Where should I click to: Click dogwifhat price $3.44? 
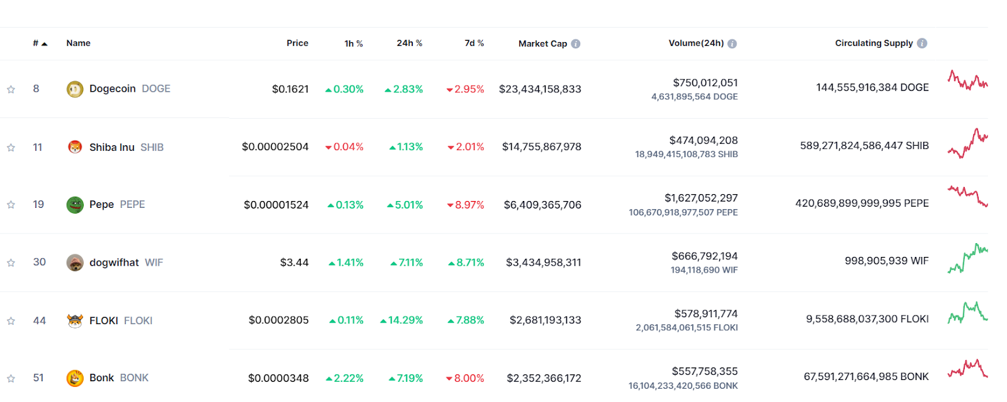(295, 263)
